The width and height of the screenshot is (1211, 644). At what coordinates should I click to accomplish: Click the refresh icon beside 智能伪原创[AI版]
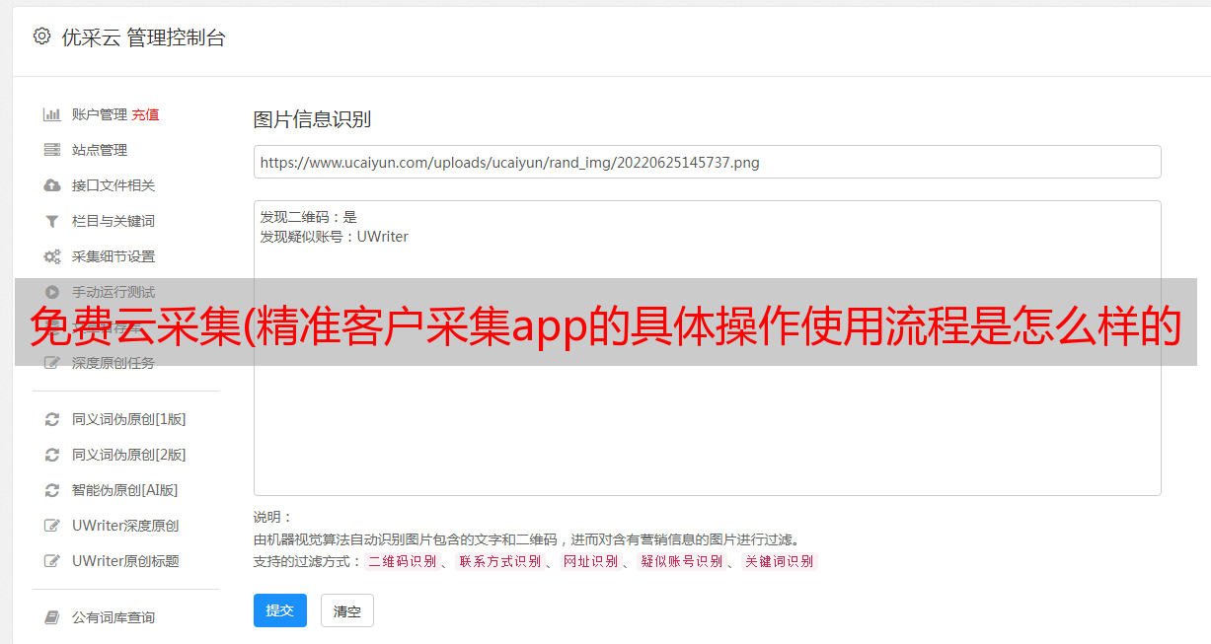coord(52,490)
